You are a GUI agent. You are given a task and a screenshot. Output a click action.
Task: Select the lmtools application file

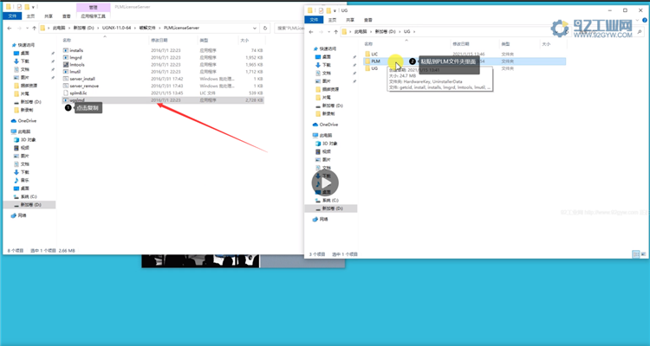(163, 65)
